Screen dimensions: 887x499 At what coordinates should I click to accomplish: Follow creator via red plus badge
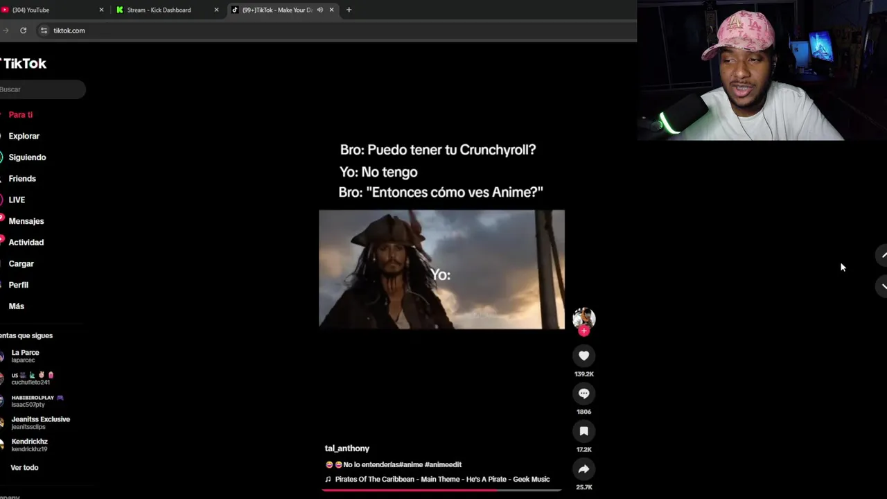click(x=583, y=331)
